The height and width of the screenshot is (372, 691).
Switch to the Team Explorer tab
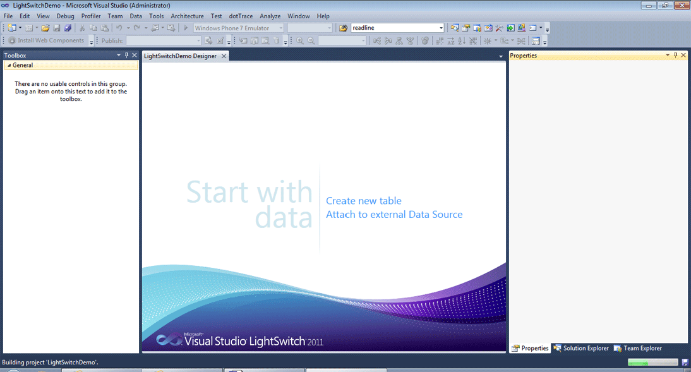638,348
